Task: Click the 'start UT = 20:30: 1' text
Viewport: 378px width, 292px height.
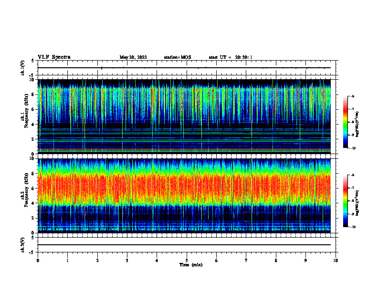Action: click(x=231, y=57)
